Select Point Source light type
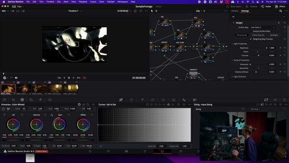Screen dimensions: 289x163 click(x=258, y=35)
